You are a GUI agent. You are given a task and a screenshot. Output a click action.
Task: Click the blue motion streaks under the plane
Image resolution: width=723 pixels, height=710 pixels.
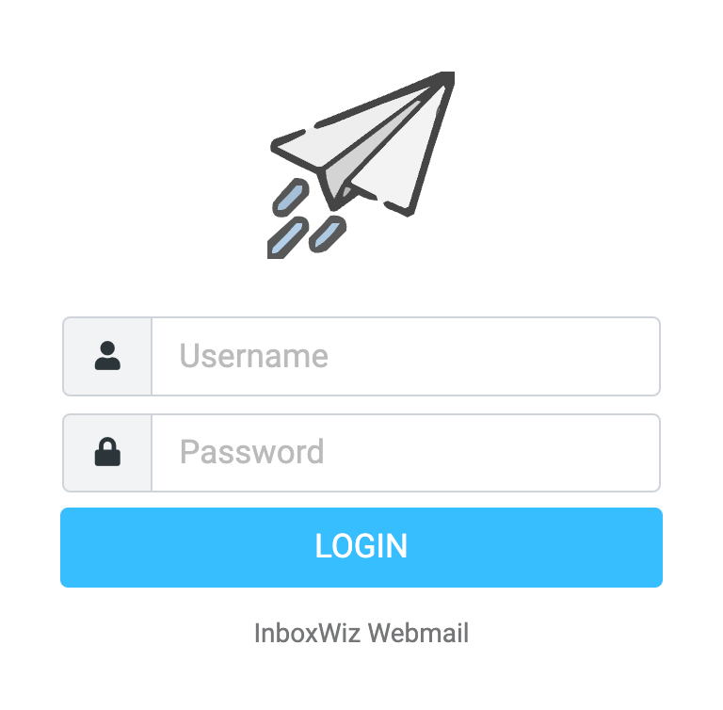click(307, 218)
